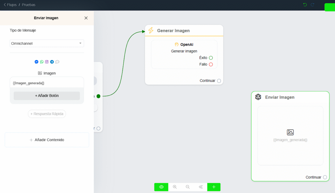This screenshot has width=335, height=193.
Task: Click the gray chat bubble channel icon
Action: (57, 62)
